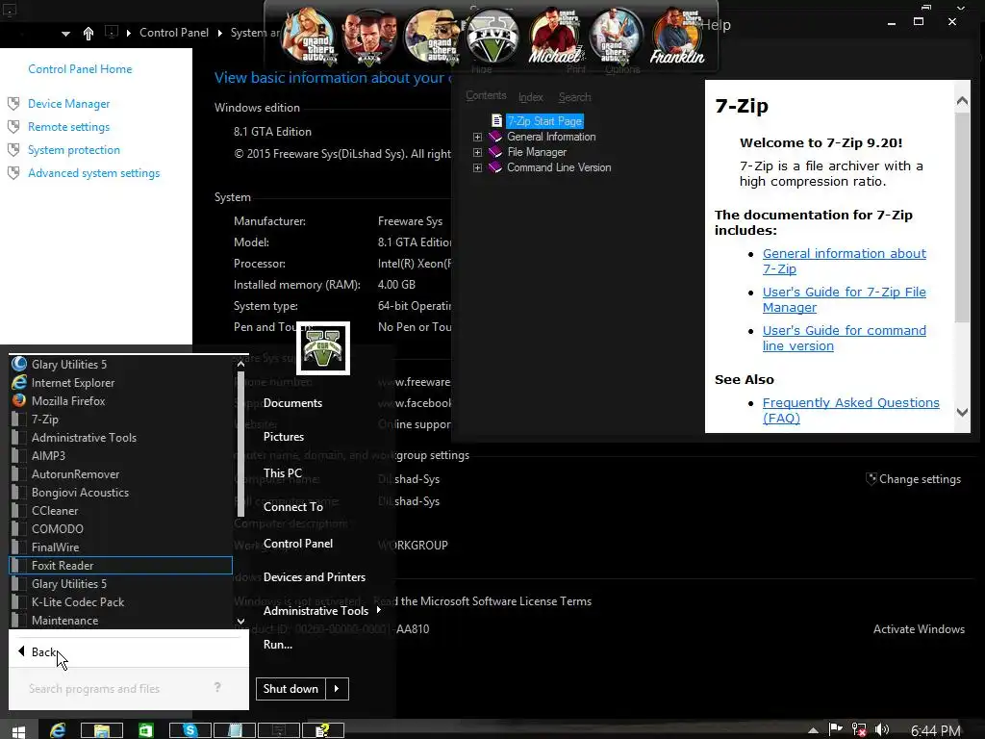Open the Action Center flag icon
985x739 pixels.
[x=836, y=729]
